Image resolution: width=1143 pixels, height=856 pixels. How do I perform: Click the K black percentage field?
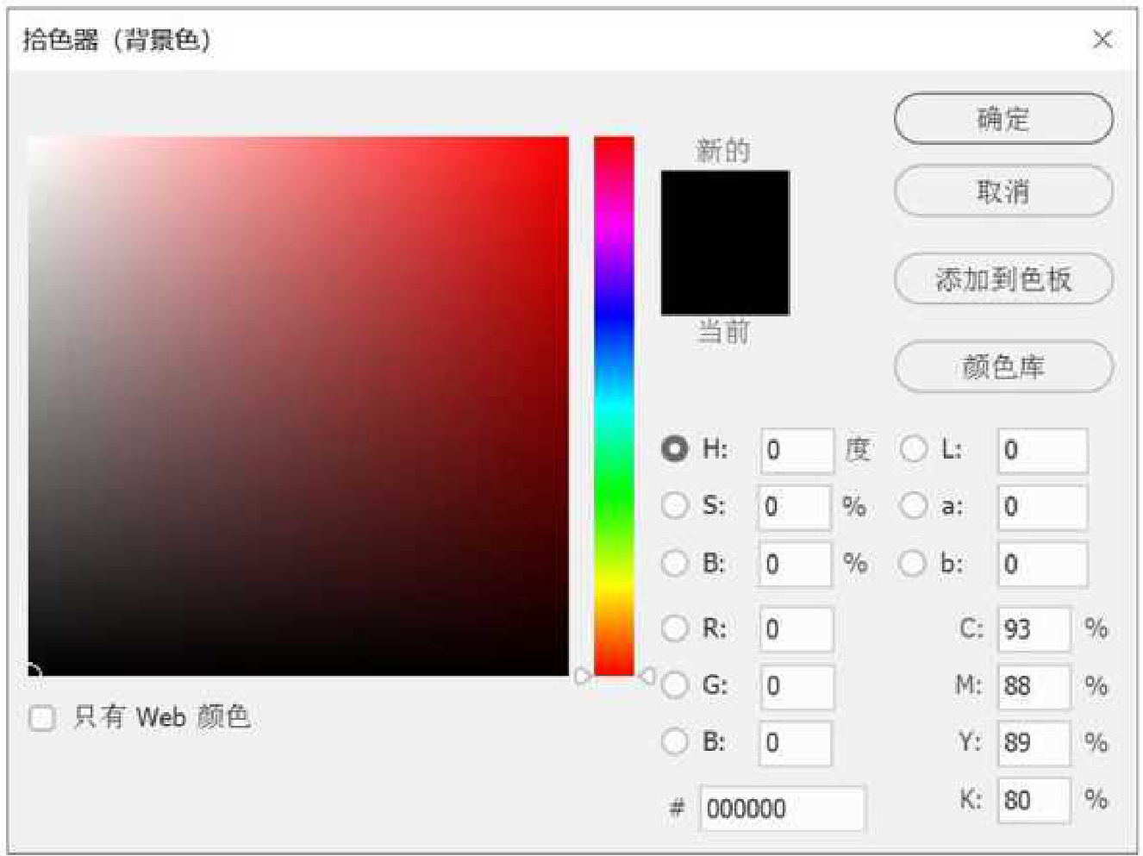pos(1034,800)
